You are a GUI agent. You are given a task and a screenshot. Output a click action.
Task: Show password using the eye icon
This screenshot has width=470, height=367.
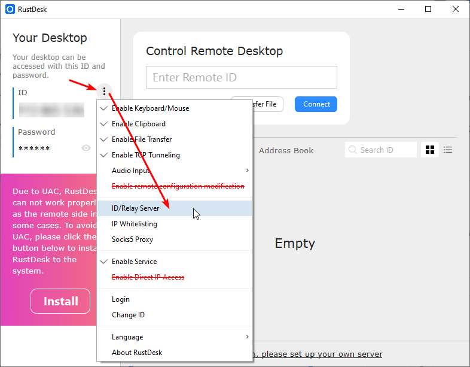point(86,148)
